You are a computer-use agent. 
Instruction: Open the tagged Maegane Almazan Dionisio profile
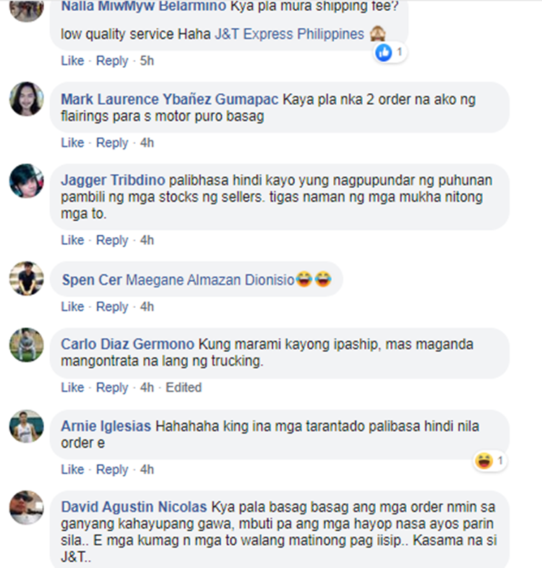pyautogui.click(x=210, y=280)
